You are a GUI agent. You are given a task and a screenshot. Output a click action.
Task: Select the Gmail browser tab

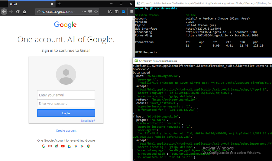click(32, 4)
